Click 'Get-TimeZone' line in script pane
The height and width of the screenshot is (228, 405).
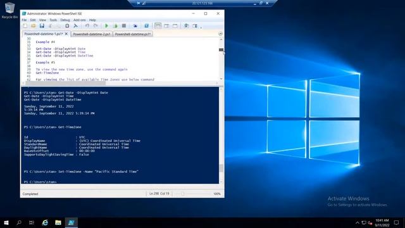tap(47, 73)
